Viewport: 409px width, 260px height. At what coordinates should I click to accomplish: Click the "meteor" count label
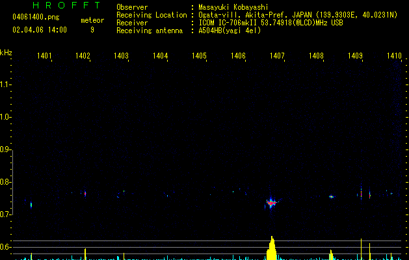[x=92, y=20]
